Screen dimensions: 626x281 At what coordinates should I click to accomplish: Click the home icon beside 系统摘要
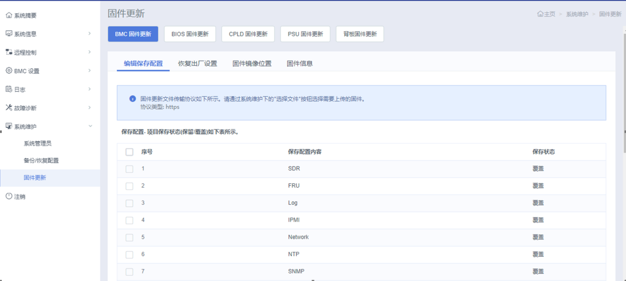(x=9, y=15)
